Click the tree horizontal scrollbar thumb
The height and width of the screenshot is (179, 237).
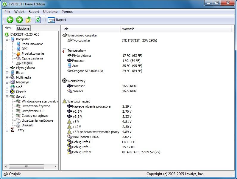26,166
